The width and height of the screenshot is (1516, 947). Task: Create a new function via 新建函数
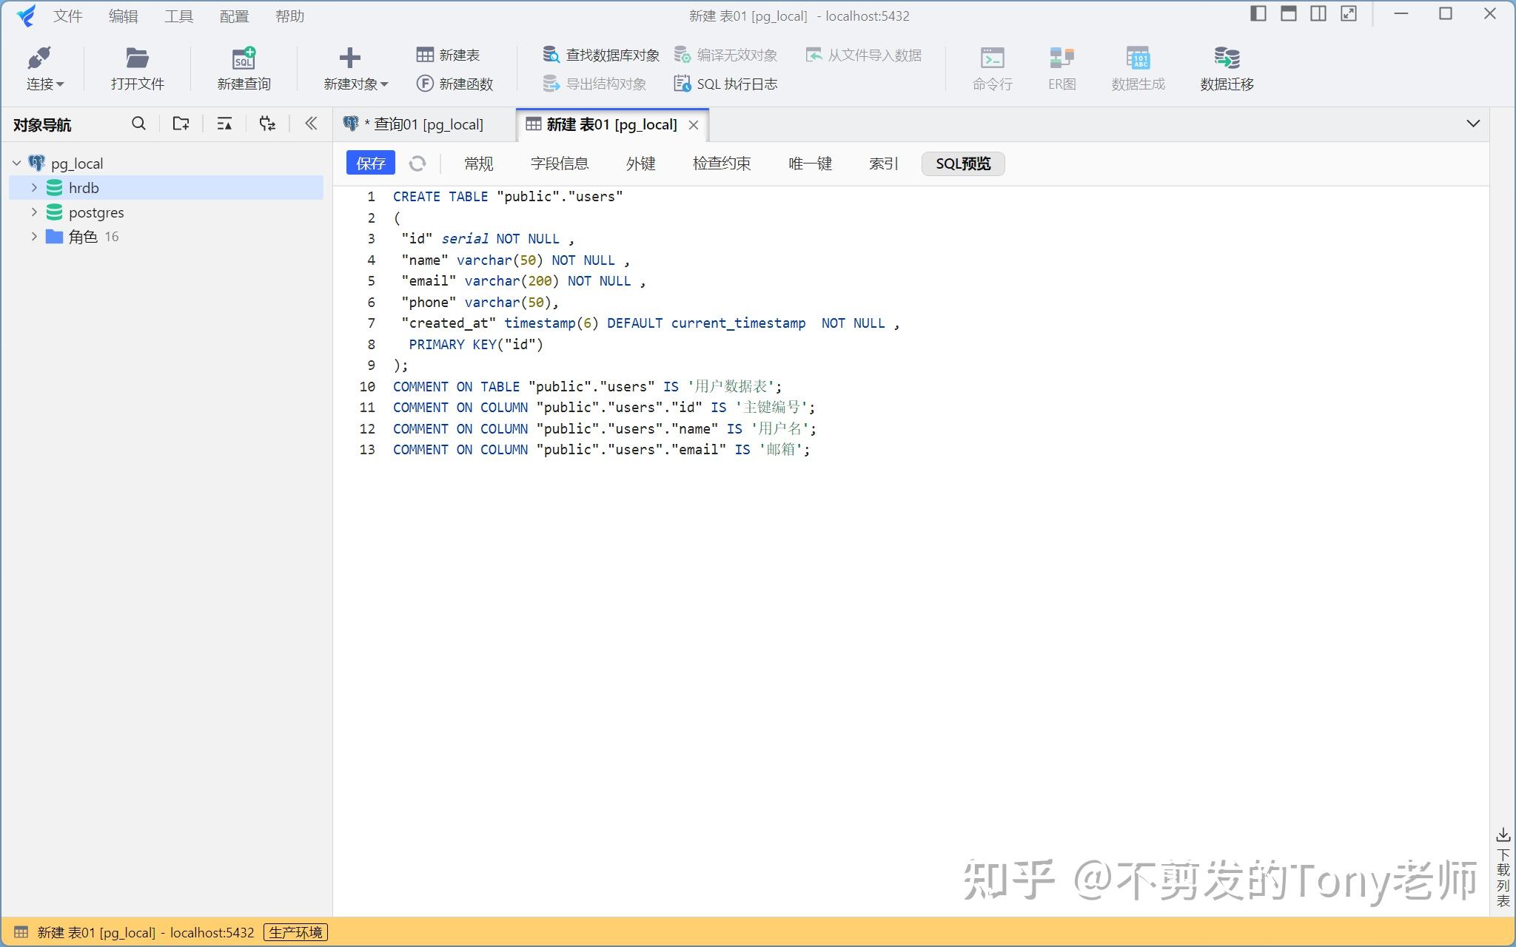tap(455, 84)
